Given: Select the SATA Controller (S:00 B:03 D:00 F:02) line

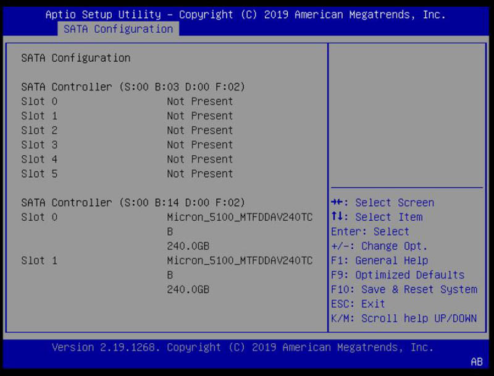Looking at the screenshot, I should pyautogui.click(x=133, y=87).
